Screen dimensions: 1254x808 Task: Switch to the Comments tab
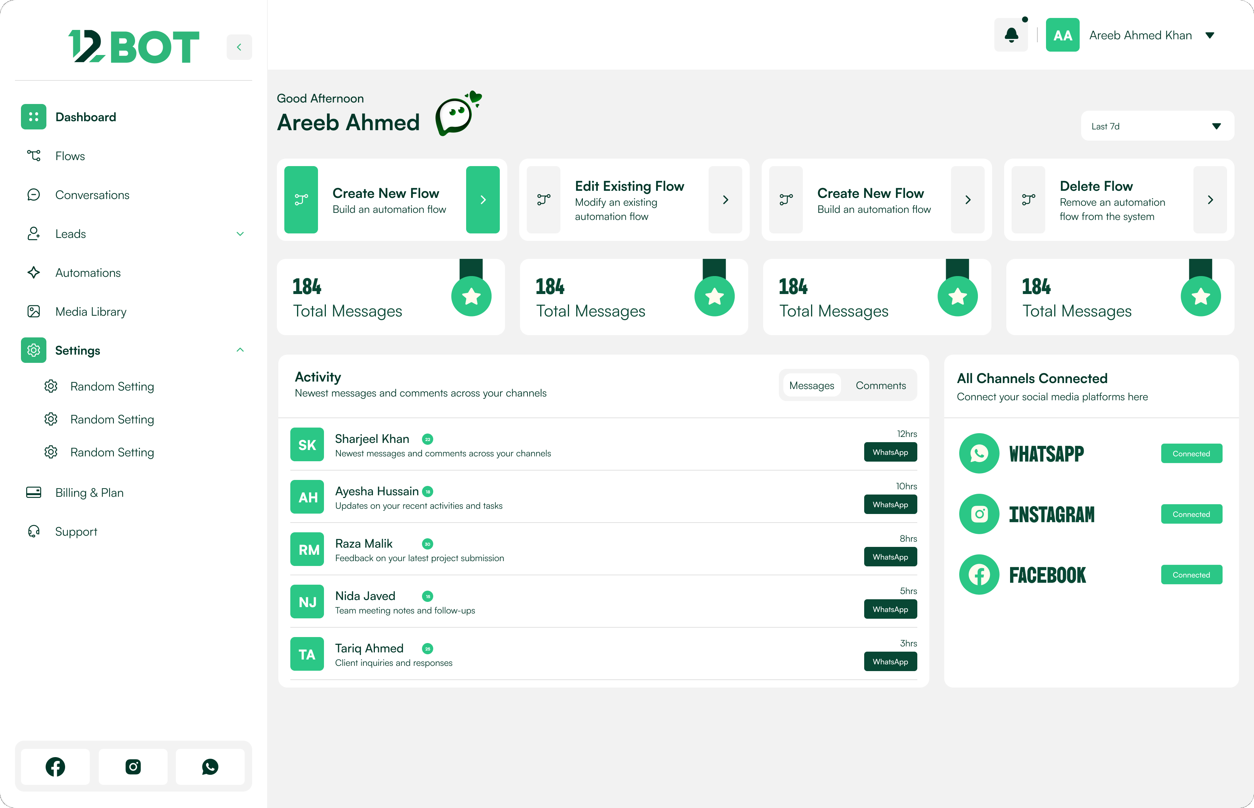click(880, 386)
